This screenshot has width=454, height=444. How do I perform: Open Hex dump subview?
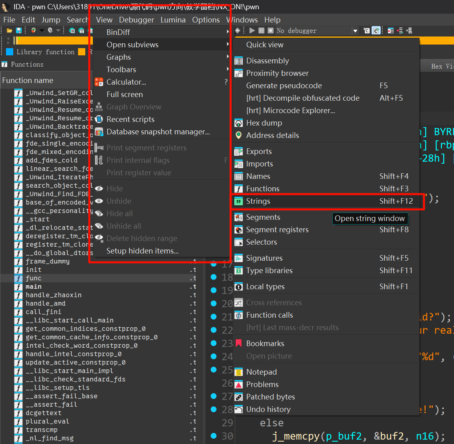click(326, 123)
